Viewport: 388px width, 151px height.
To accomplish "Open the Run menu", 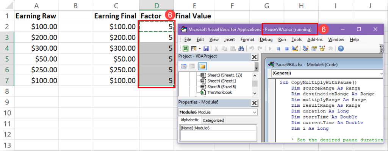I will [x=282, y=39].
